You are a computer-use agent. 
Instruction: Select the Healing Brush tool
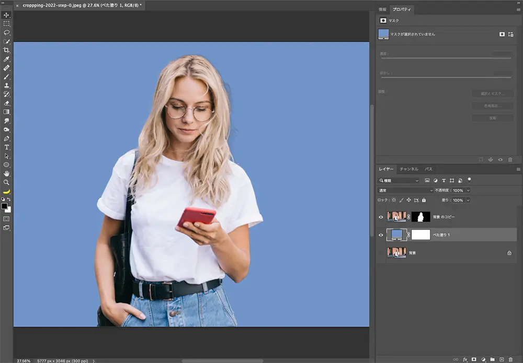point(6,68)
